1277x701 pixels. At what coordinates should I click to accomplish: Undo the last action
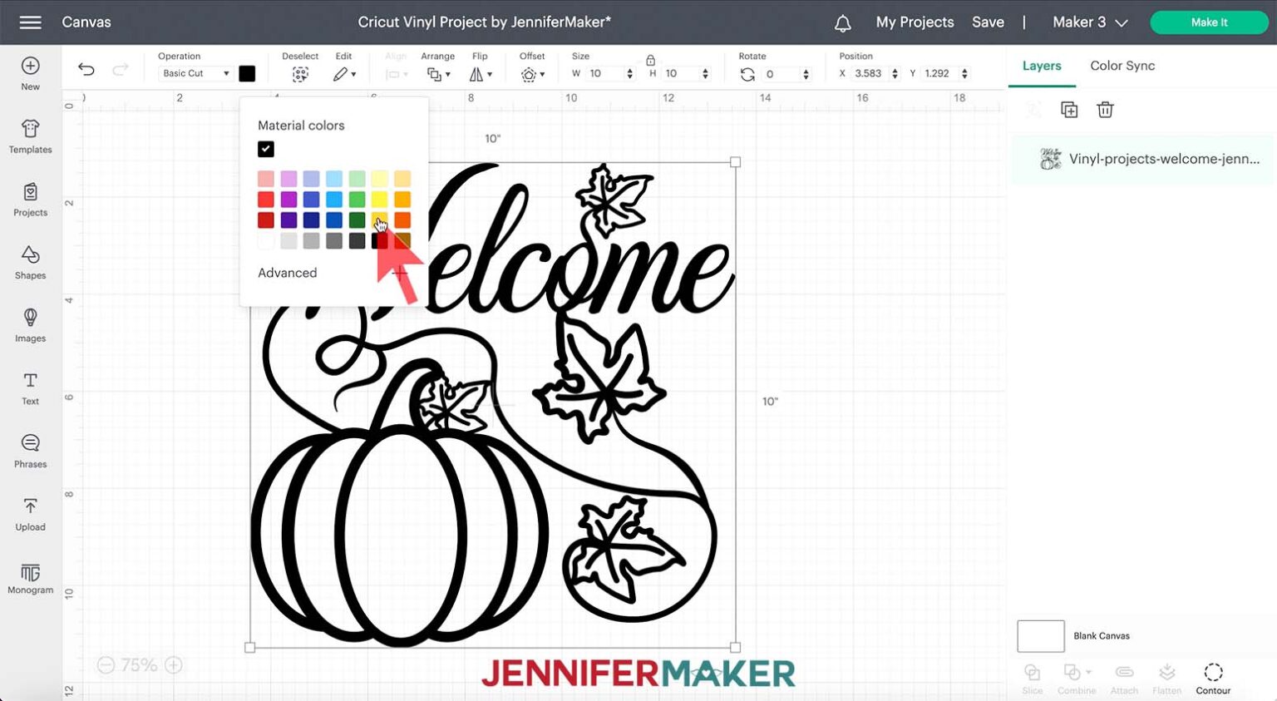pyautogui.click(x=86, y=70)
